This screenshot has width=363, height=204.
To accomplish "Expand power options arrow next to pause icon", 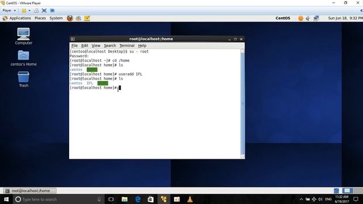I will point(29,10).
